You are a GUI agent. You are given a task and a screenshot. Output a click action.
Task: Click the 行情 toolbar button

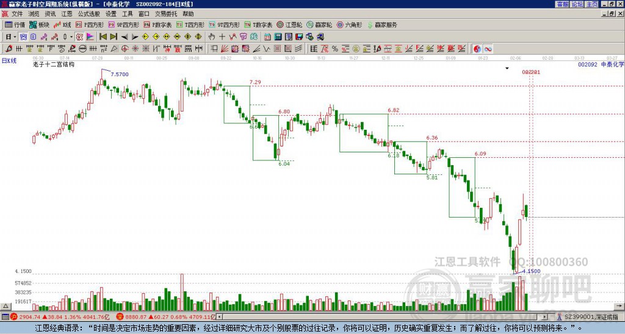click(15, 24)
